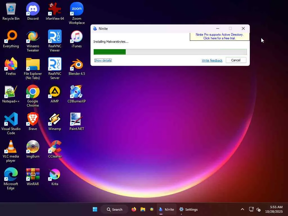Open the Write feedback link
Viewport: 288px width, 216px height.
click(x=212, y=60)
